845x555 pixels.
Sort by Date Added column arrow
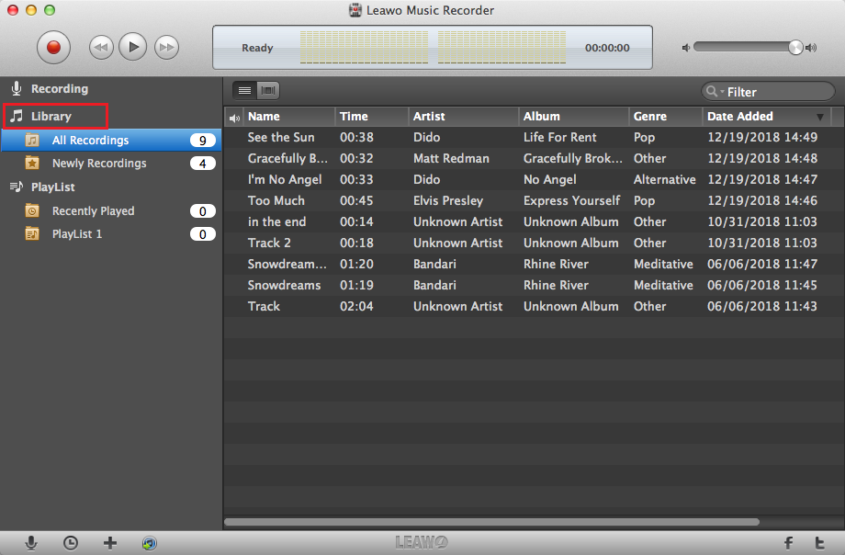819,117
